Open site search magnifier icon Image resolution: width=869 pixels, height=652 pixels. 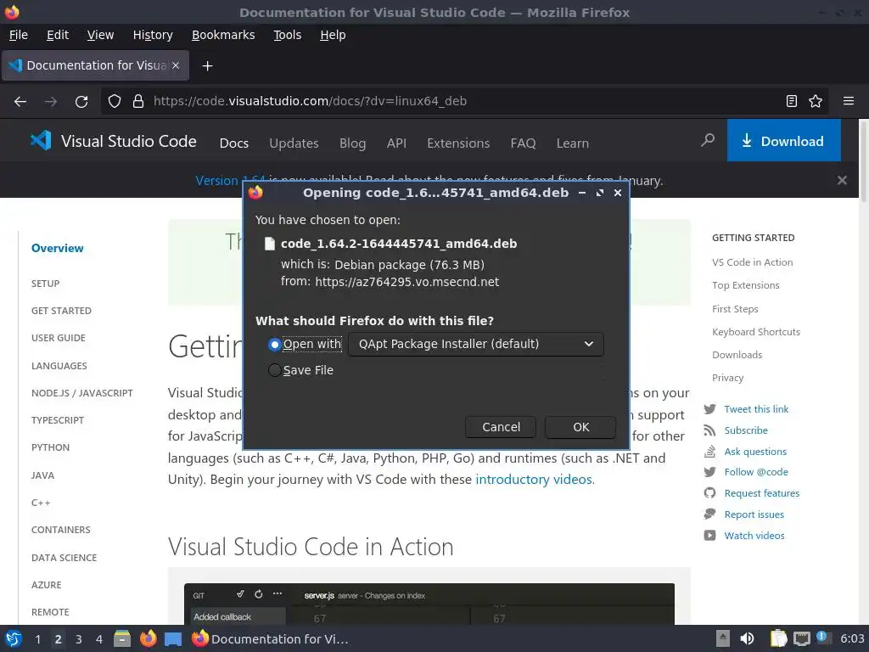(708, 140)
